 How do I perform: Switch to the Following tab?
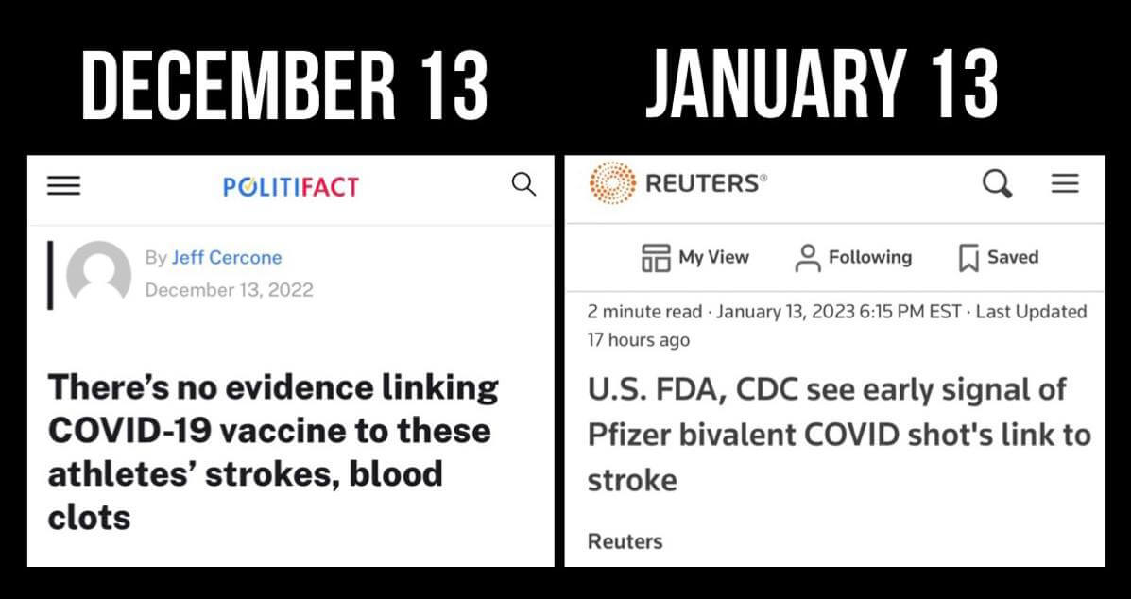pos(853,257)
